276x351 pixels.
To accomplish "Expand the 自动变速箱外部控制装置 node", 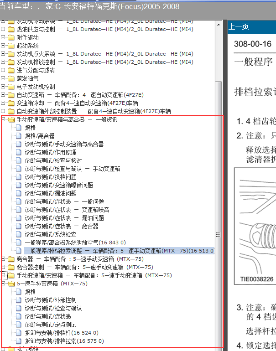I will (3, 111).
